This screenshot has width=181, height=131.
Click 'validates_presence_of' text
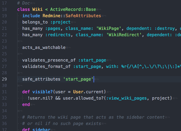pyautogui.click(x=49, y=60)
